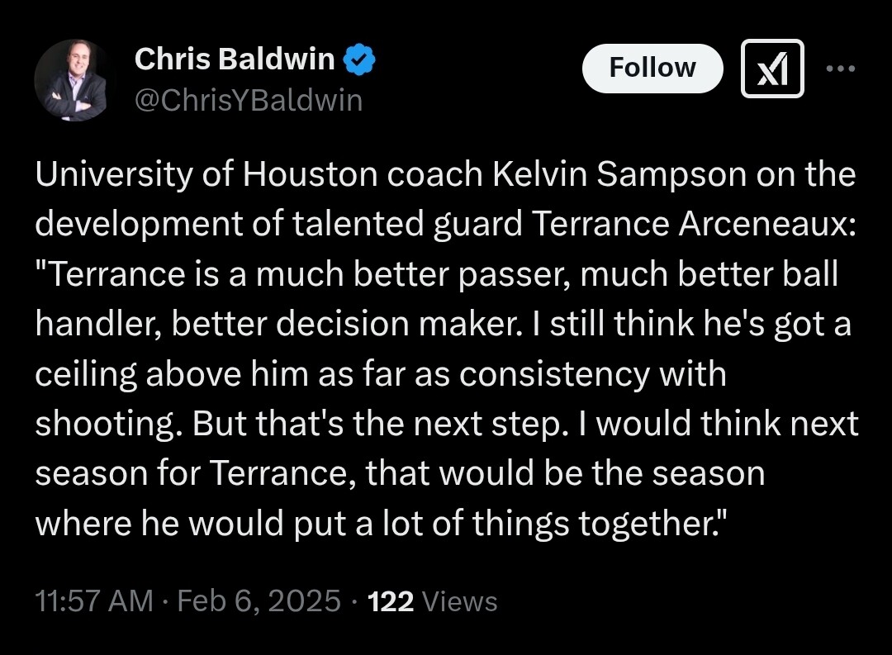892x655 pixels.
Task: Click the Views label
Action: (x=459, y=601)
